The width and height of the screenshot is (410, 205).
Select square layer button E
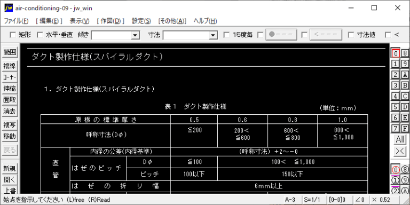[405, 117]
